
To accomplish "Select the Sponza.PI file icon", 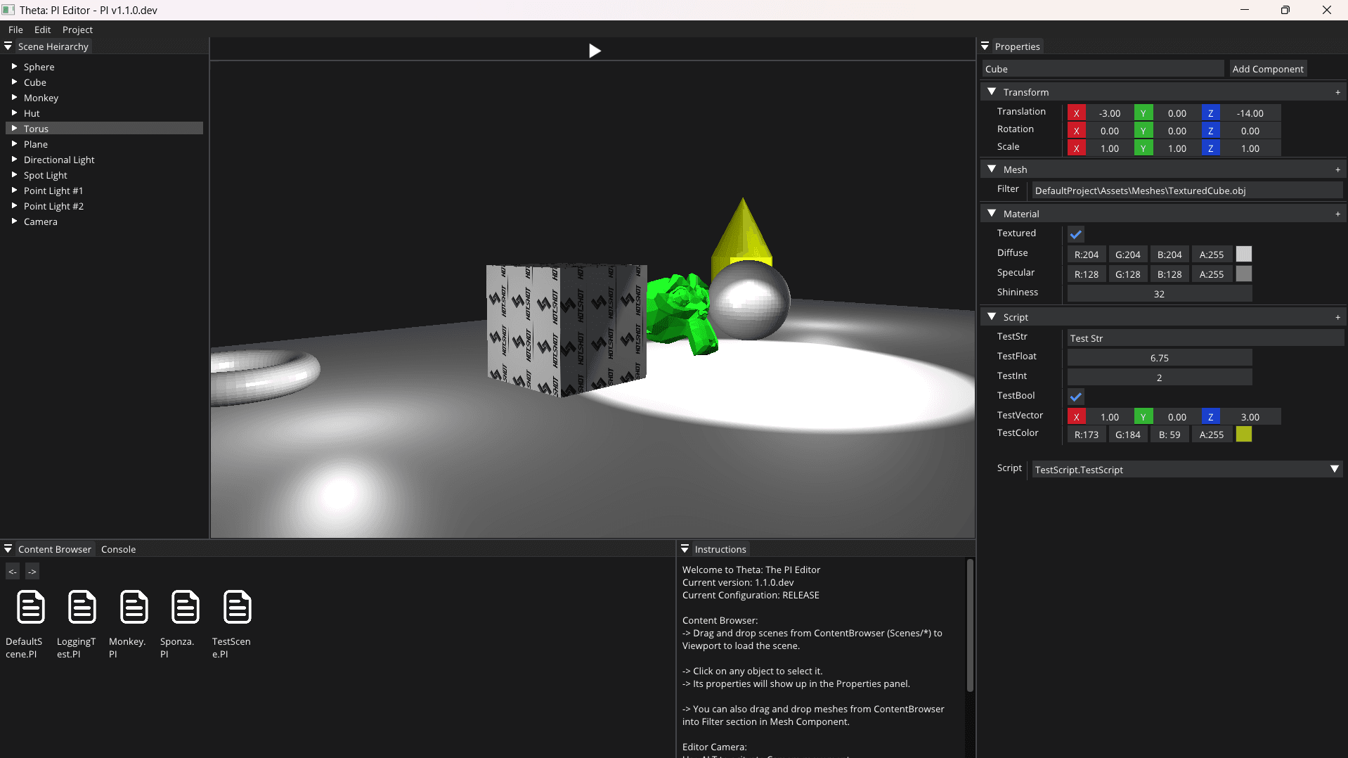I will 185,607.
